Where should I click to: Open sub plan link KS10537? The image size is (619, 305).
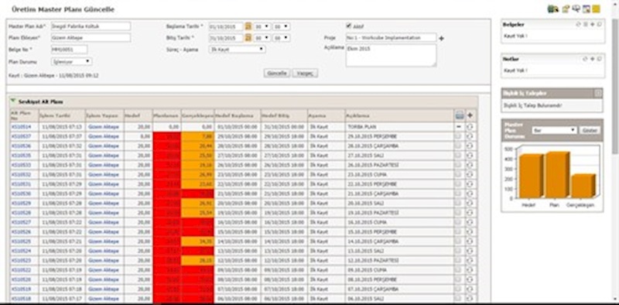click(x=22, y=136)
